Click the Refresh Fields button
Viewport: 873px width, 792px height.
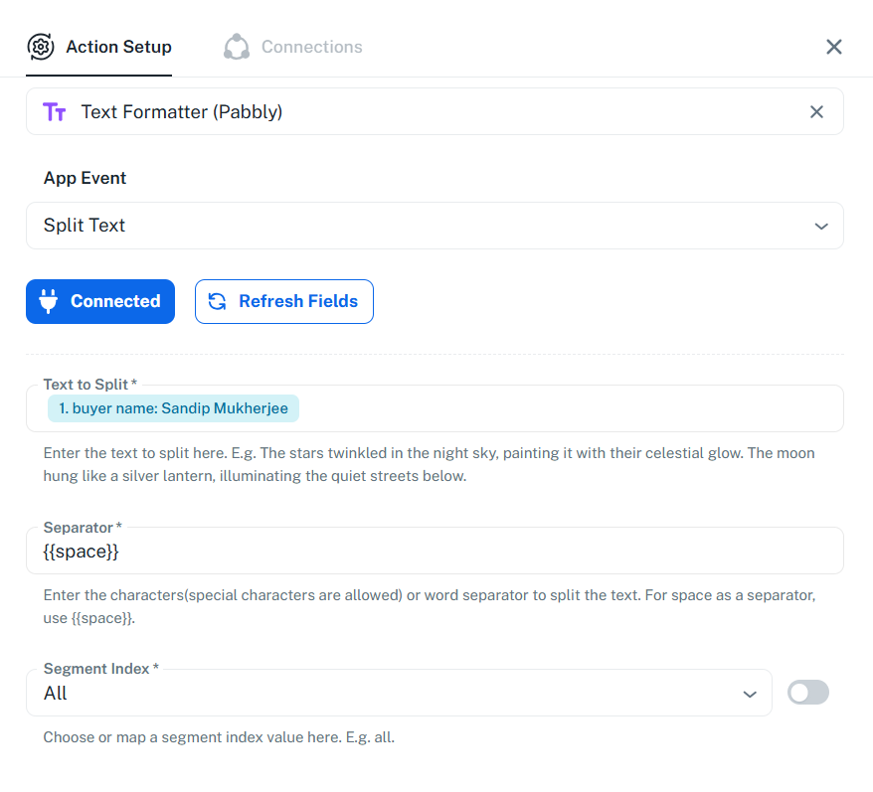[x=284, y=301]
